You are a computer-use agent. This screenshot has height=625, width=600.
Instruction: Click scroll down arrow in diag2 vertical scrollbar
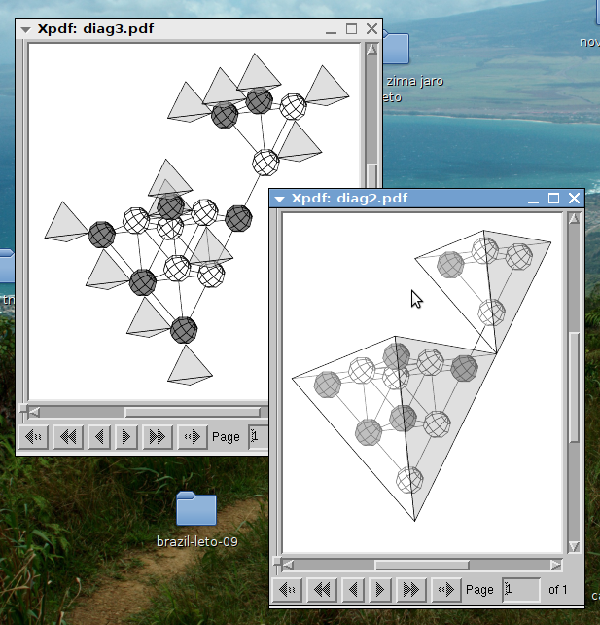click(574, 546)
